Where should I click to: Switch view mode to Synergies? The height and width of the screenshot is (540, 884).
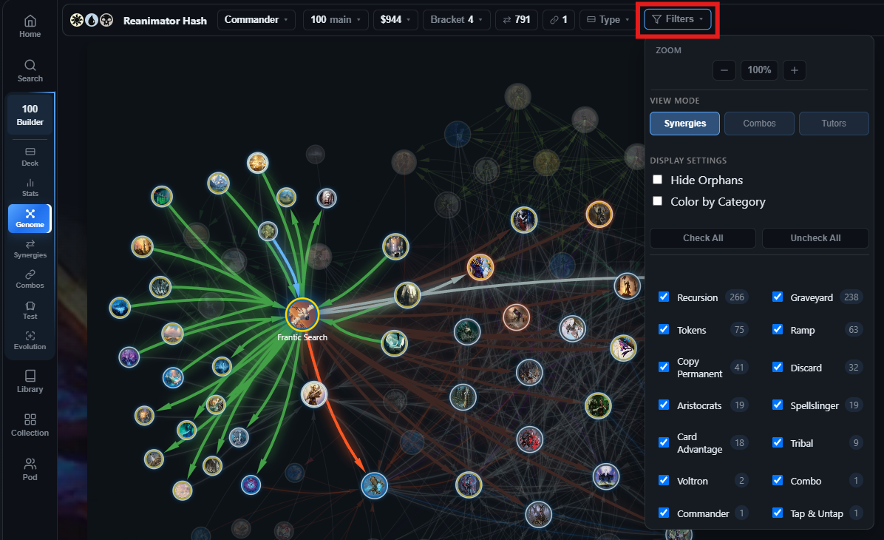click(x=685, y=124)
